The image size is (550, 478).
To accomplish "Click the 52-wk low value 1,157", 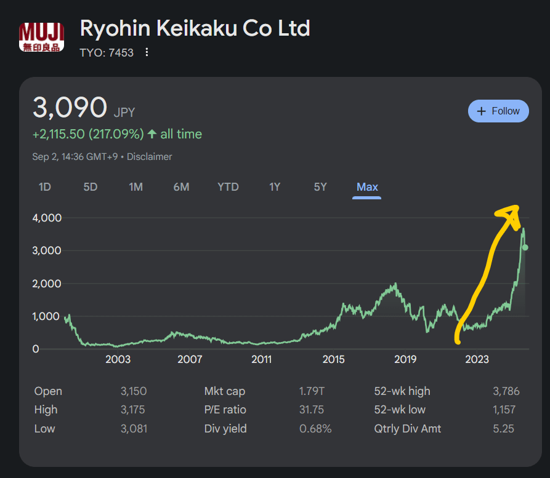I will point(504,410).
